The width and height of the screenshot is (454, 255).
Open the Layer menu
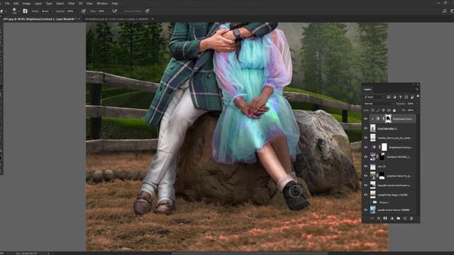pyautogui.click(x=38, y=4)
